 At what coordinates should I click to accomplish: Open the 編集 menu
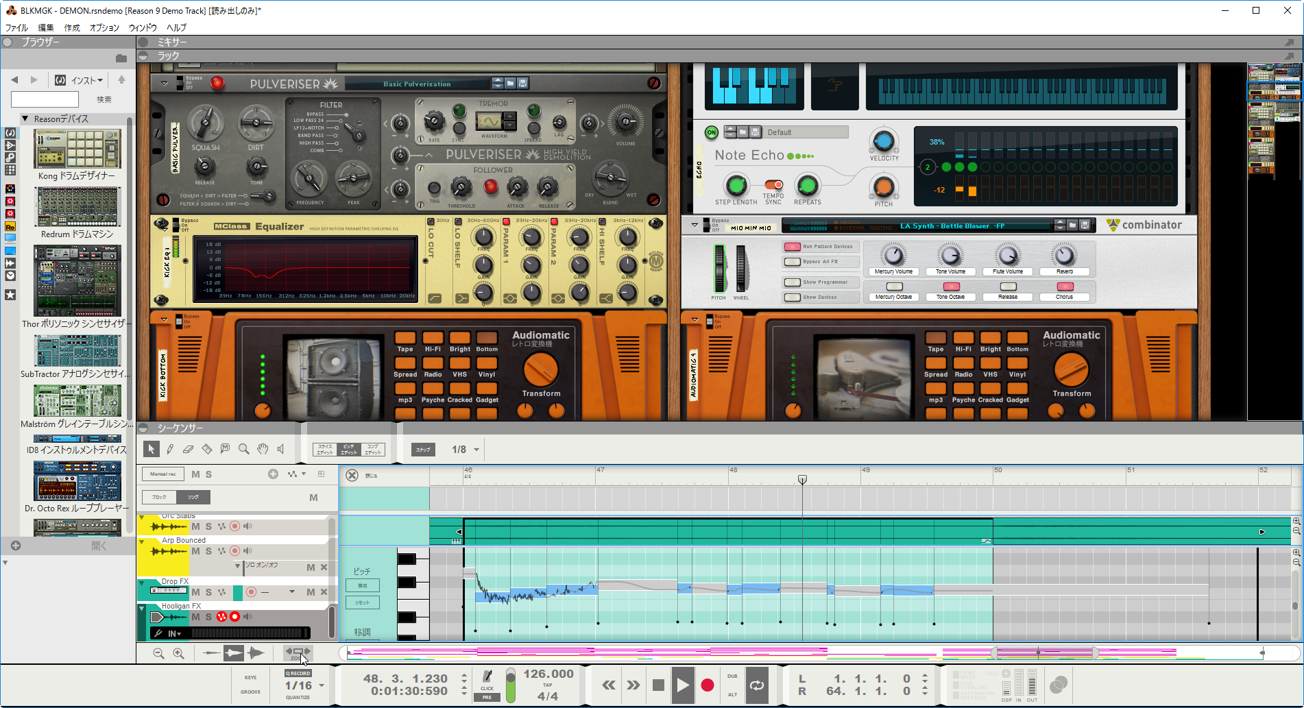45,27
